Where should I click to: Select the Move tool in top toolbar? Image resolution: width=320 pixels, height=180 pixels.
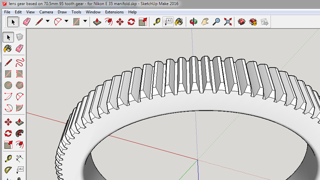(x=120, y=22)
